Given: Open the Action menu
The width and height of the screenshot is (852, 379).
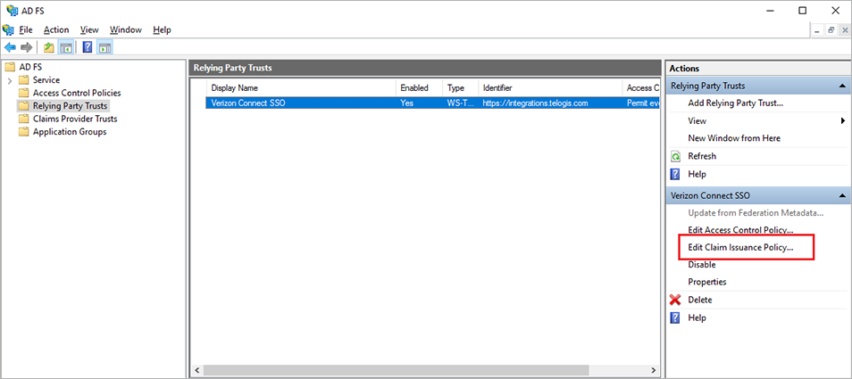Looking at the screenshot, I should coord(56,29).
